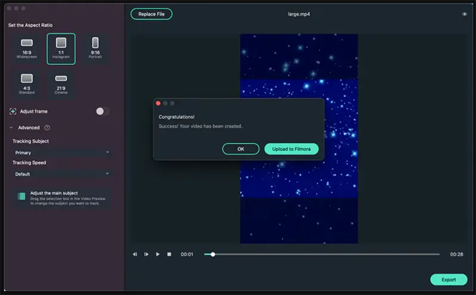Toggle the preview eye icon
The image size is (476, 295).
tap(464, 14)
